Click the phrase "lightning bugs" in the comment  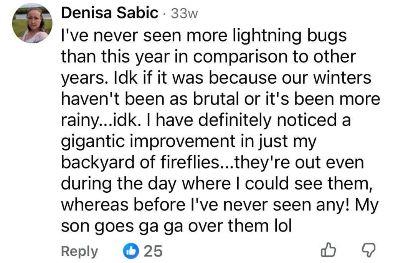pyautogui.click(x=289, y=36)
